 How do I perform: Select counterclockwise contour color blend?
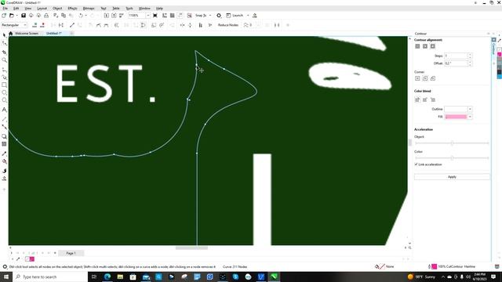[x=433, y=99]
